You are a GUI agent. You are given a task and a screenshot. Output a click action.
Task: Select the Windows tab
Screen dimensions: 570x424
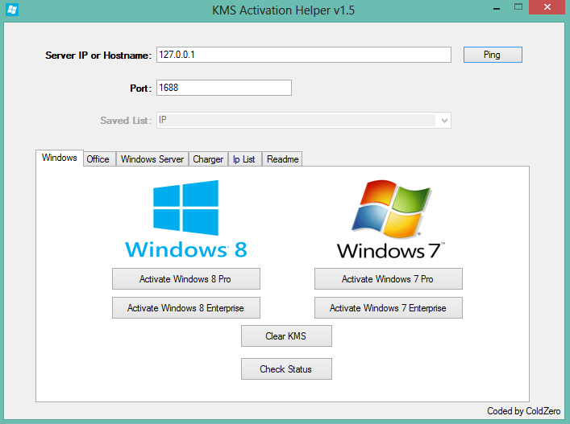tap(60, 158)
